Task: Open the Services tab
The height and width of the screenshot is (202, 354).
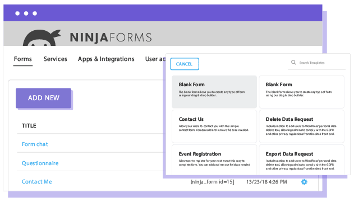Action: click(x=56, y=59)
